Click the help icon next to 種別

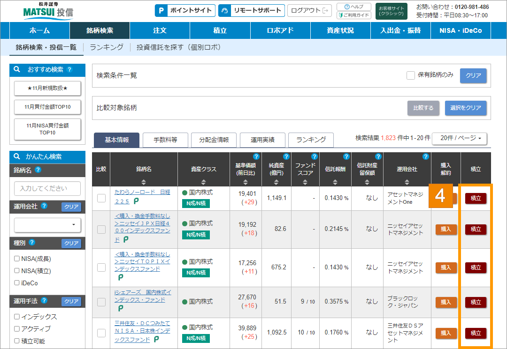point(32,242)
